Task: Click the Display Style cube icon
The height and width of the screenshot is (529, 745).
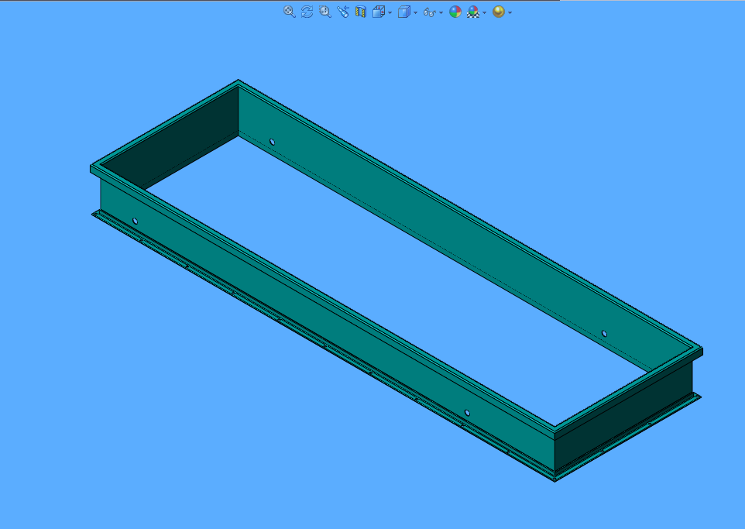Action: pos(403,12)
